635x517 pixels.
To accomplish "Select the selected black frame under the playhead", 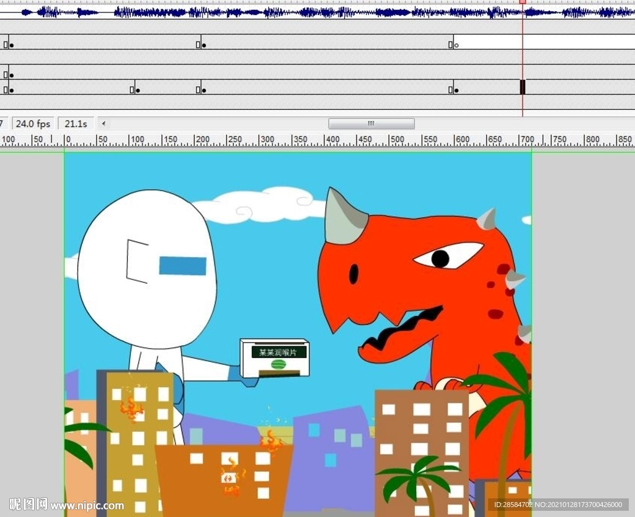I will click(x=522, y=88).
